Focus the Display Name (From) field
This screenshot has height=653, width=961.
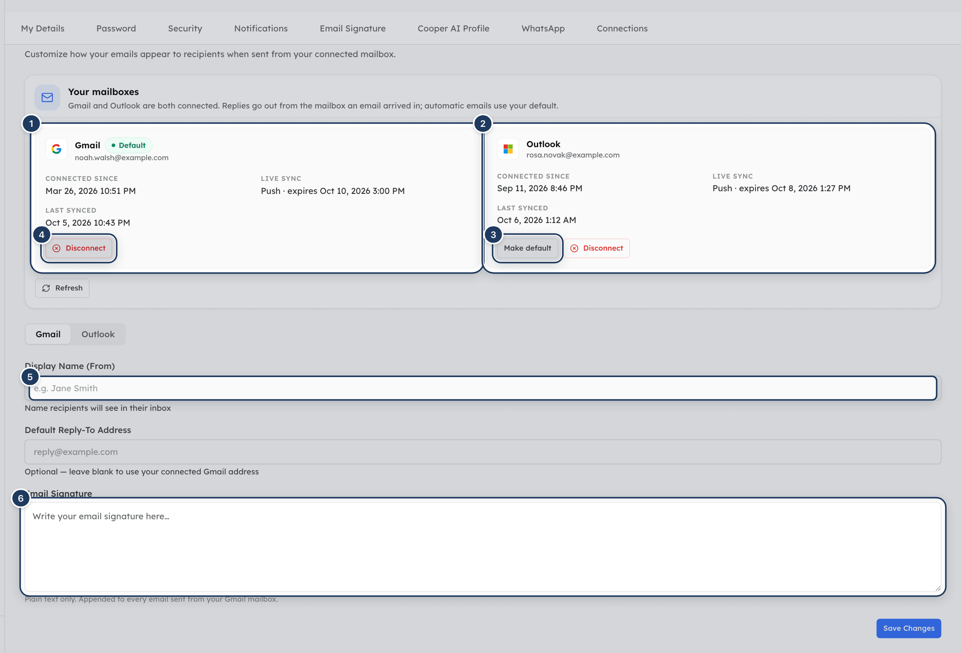pyautogui.click(x=483, y=388)
